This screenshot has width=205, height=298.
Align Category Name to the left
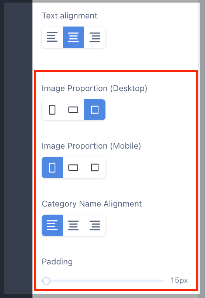tap(52, 225)
